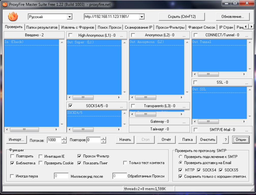
Task: Open the Сканирование IP tab
Action: [139, 27]
